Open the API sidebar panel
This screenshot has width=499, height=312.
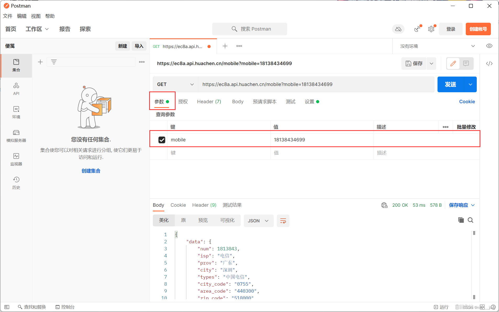16,89
